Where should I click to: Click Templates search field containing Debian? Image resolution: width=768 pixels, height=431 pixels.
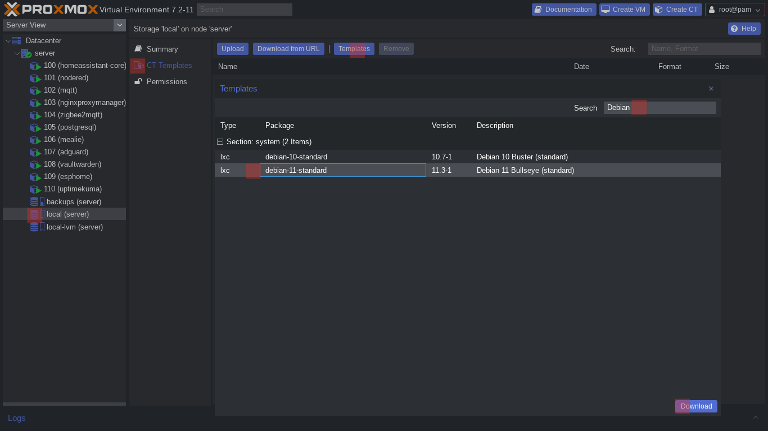click(660, 108)
